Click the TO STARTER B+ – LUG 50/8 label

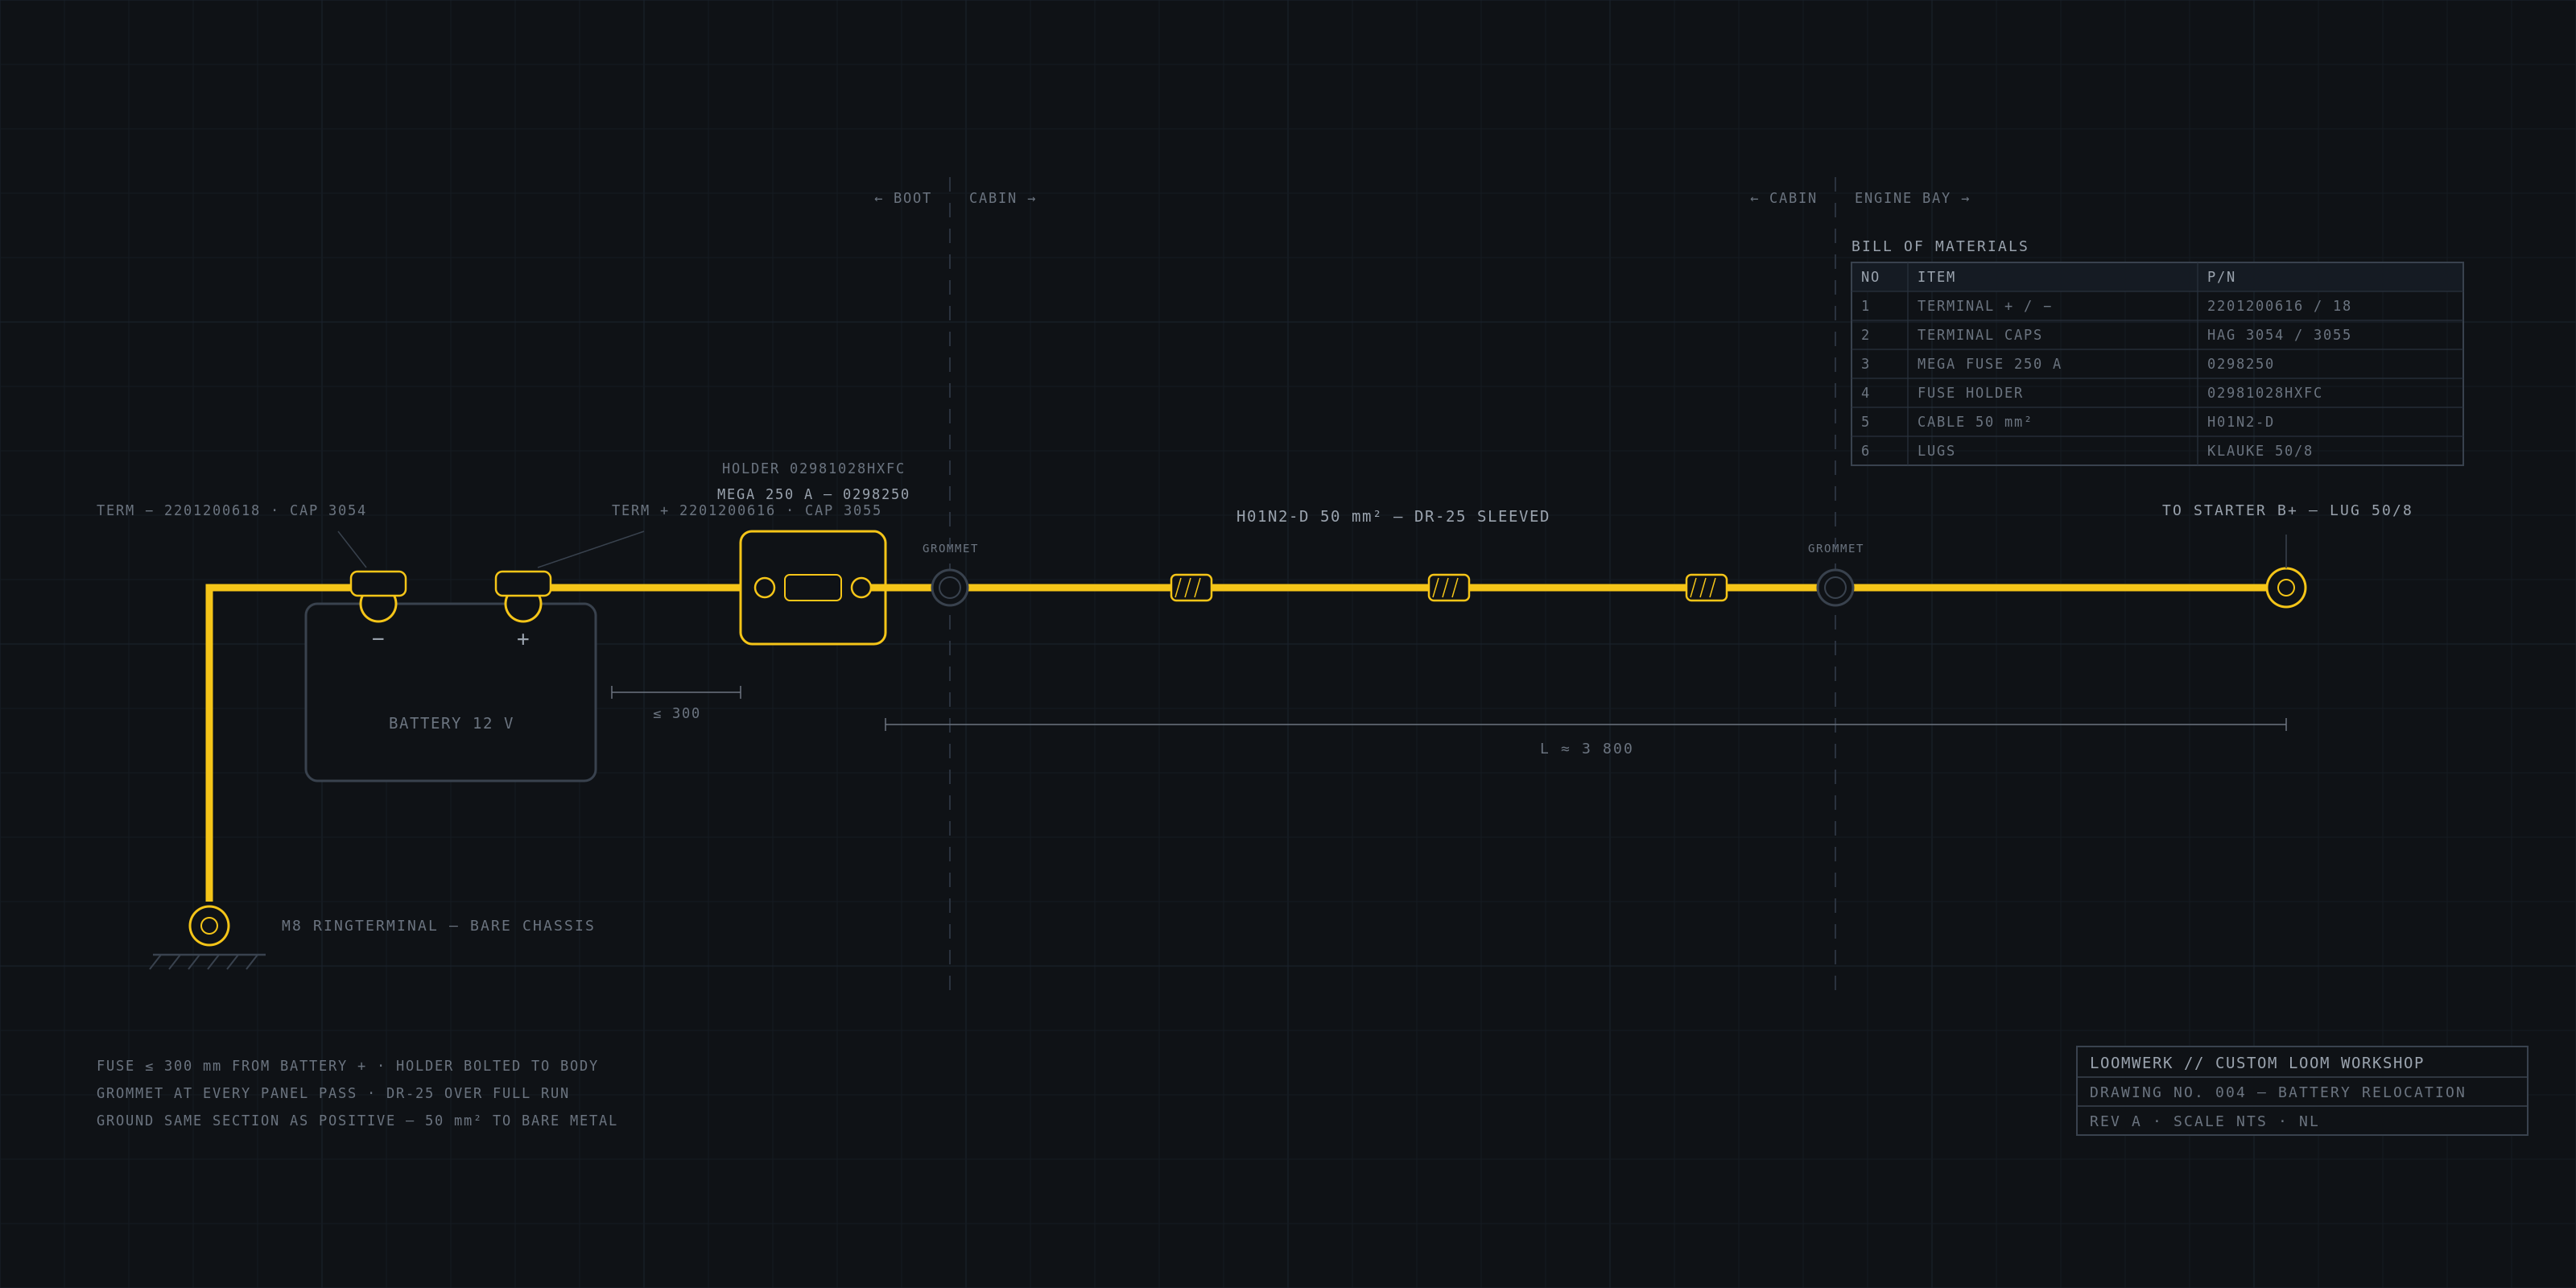point(2286,511)
